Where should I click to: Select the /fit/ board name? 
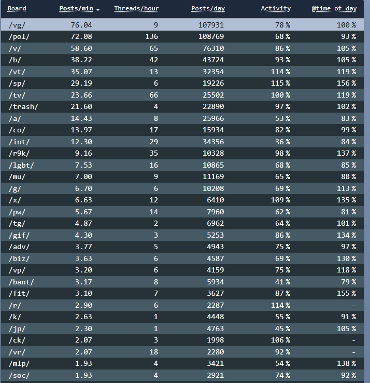[19, 293]
